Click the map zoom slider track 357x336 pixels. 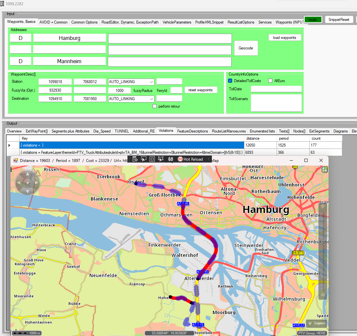(322, 249)
